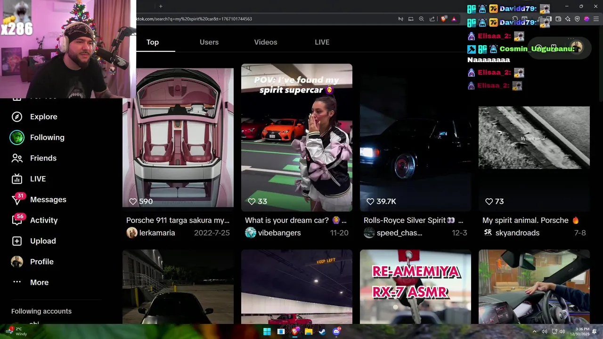Open the Explore compass icon
The image size is (603, 339).
(x=17, y=117)
